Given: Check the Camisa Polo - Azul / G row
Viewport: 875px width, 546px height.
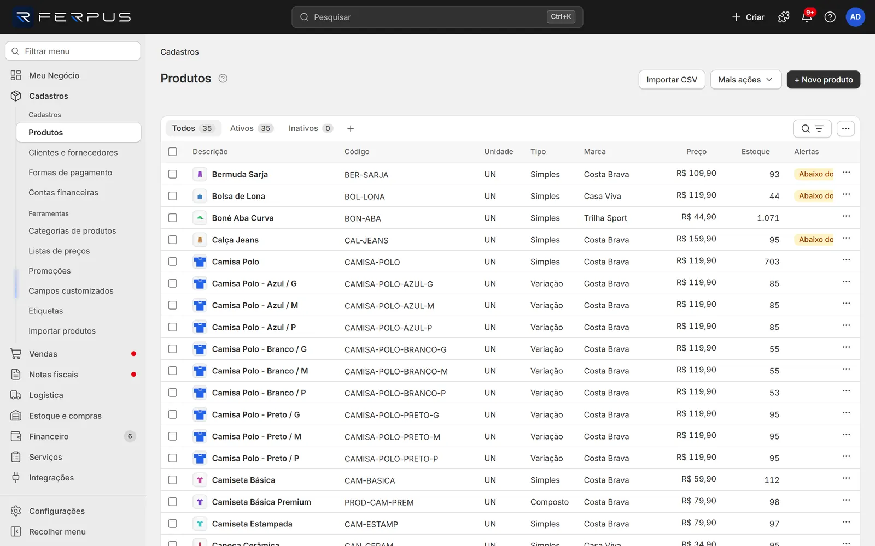Looking at the screenshot, I should coord(173,283).
